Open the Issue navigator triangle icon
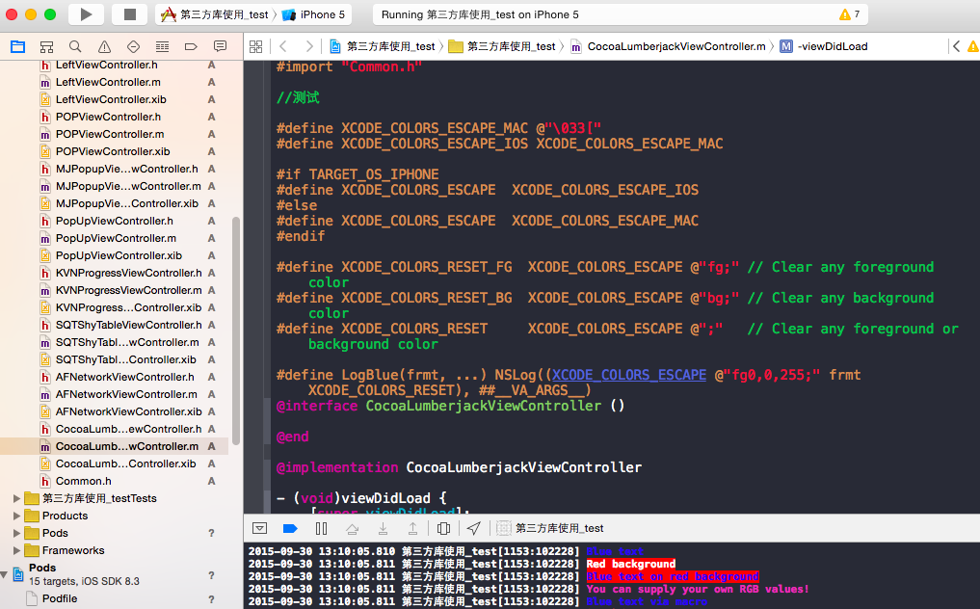The image size is (980, 609). (x=104, y=46)
